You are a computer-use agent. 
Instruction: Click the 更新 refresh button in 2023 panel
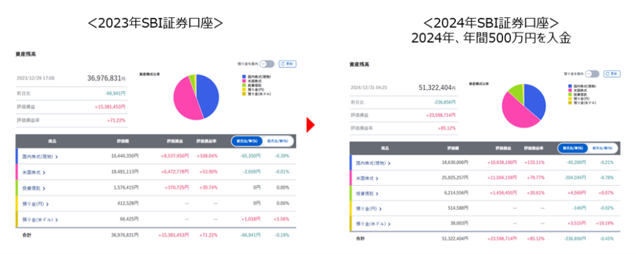[x=287, y=64]
